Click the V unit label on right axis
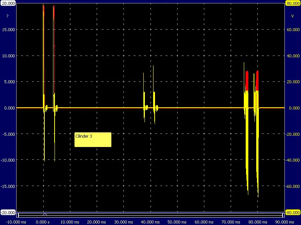Viewport: 301px width, 225px height. pyautogui.click(x=292, y=16)
